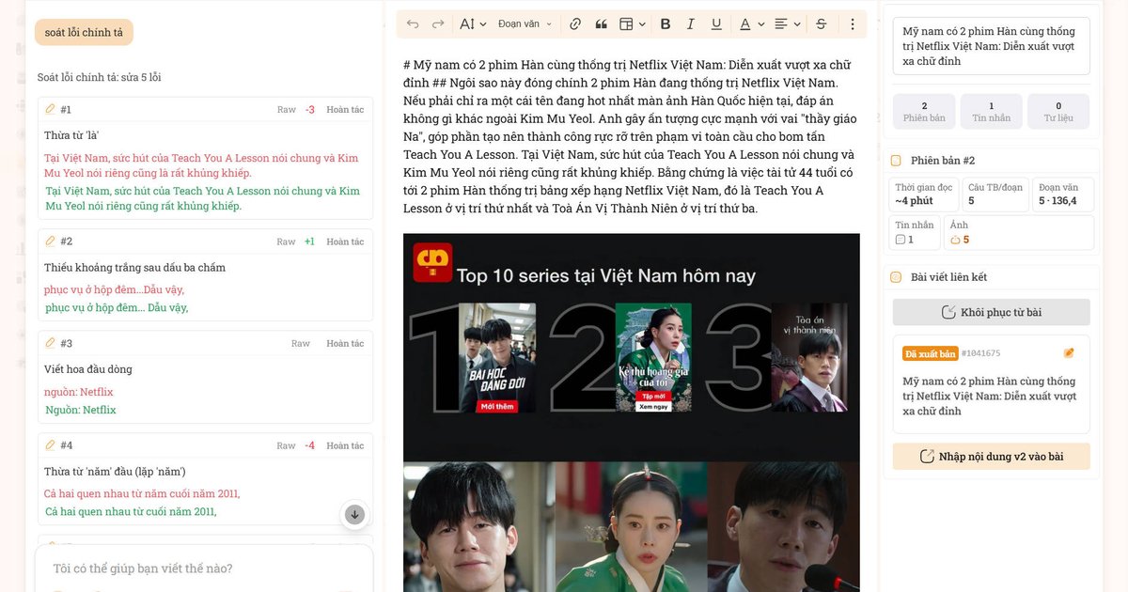Click the article ID #1041675

coord(980,353)
